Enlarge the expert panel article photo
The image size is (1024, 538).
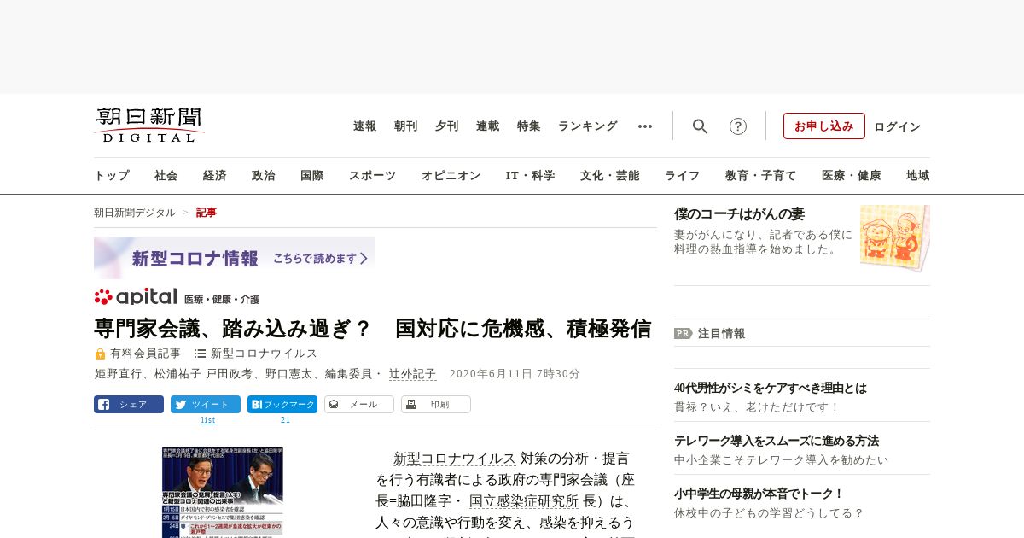223,493
